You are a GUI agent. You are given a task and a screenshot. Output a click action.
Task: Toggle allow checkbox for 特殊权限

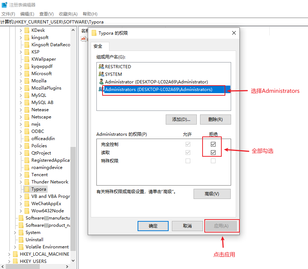[x=188, y=161]
